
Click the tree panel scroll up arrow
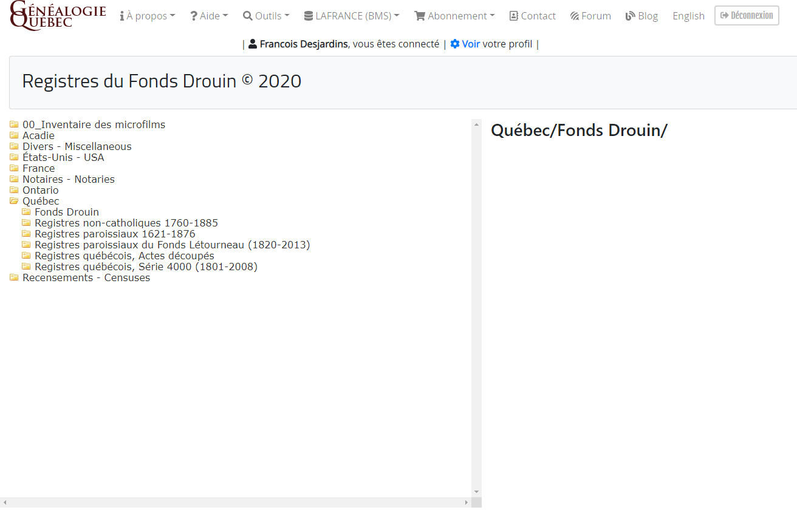click(x=476, y=124)
